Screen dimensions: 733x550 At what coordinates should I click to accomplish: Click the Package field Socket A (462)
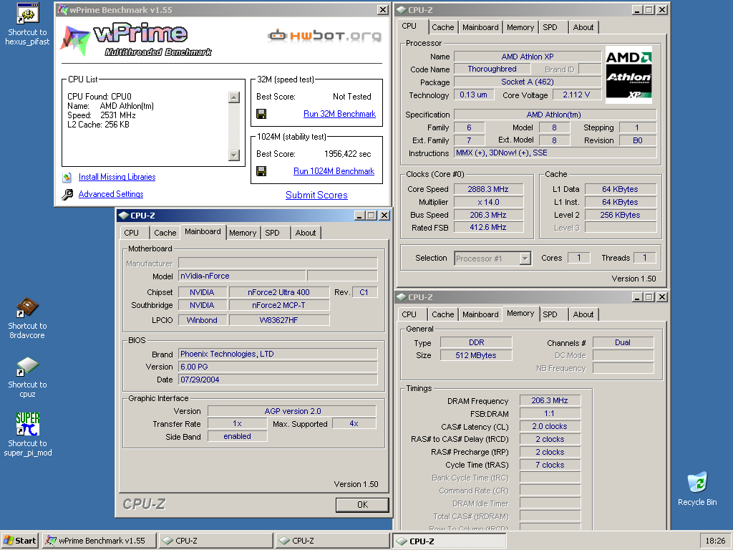point(528,82)
